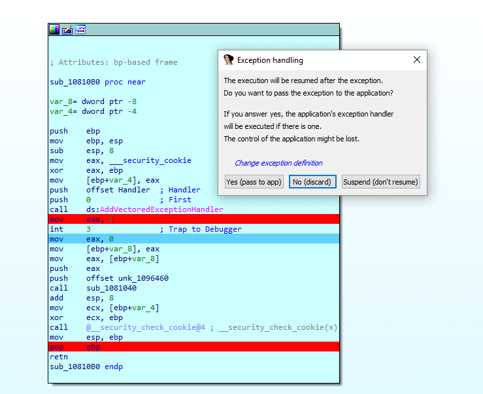The image size is (483, 394).
Task: Click 'mov ebp, esp' instruction
Action: (86, 141)
